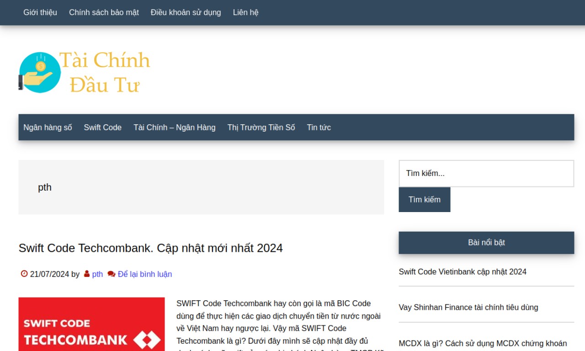This screenshot has height=351, width=585.
Task: Open the Tin tức section
Action: pyautogui.click(x=319, y=128)
